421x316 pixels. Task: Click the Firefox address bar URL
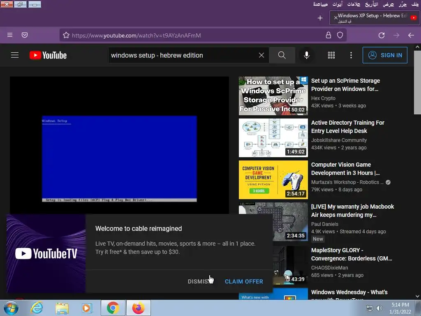click(136, 35)
